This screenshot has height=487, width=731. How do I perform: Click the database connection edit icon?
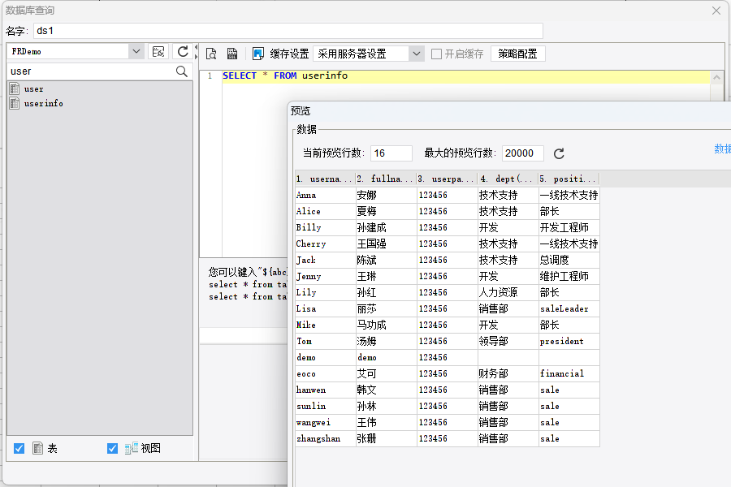[x=158, y=51]
